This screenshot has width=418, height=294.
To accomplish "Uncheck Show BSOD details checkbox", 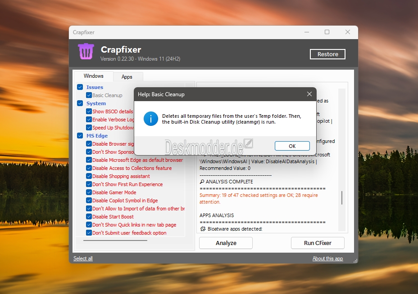I will pyautogui.click(x=89, y=111).
